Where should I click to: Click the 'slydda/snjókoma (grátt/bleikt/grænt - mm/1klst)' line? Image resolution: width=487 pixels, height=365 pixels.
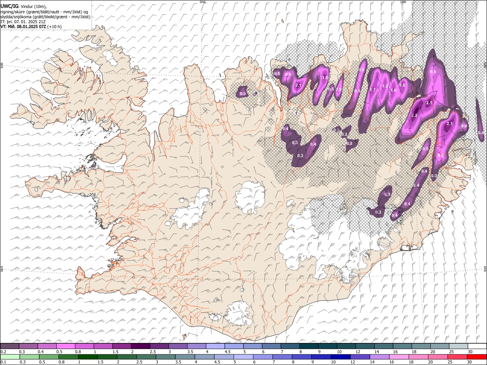45,17
